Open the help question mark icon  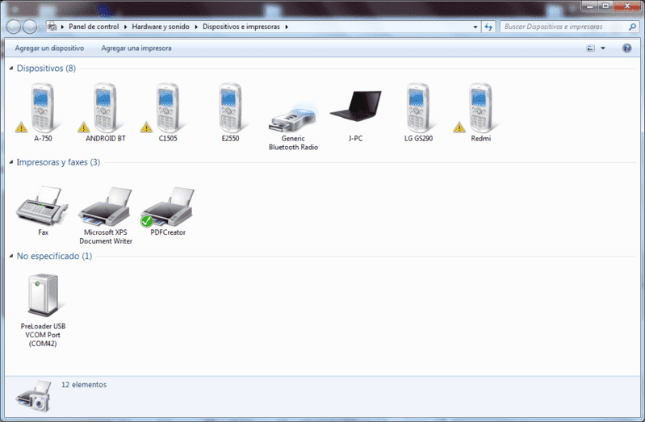pos(626,48)
